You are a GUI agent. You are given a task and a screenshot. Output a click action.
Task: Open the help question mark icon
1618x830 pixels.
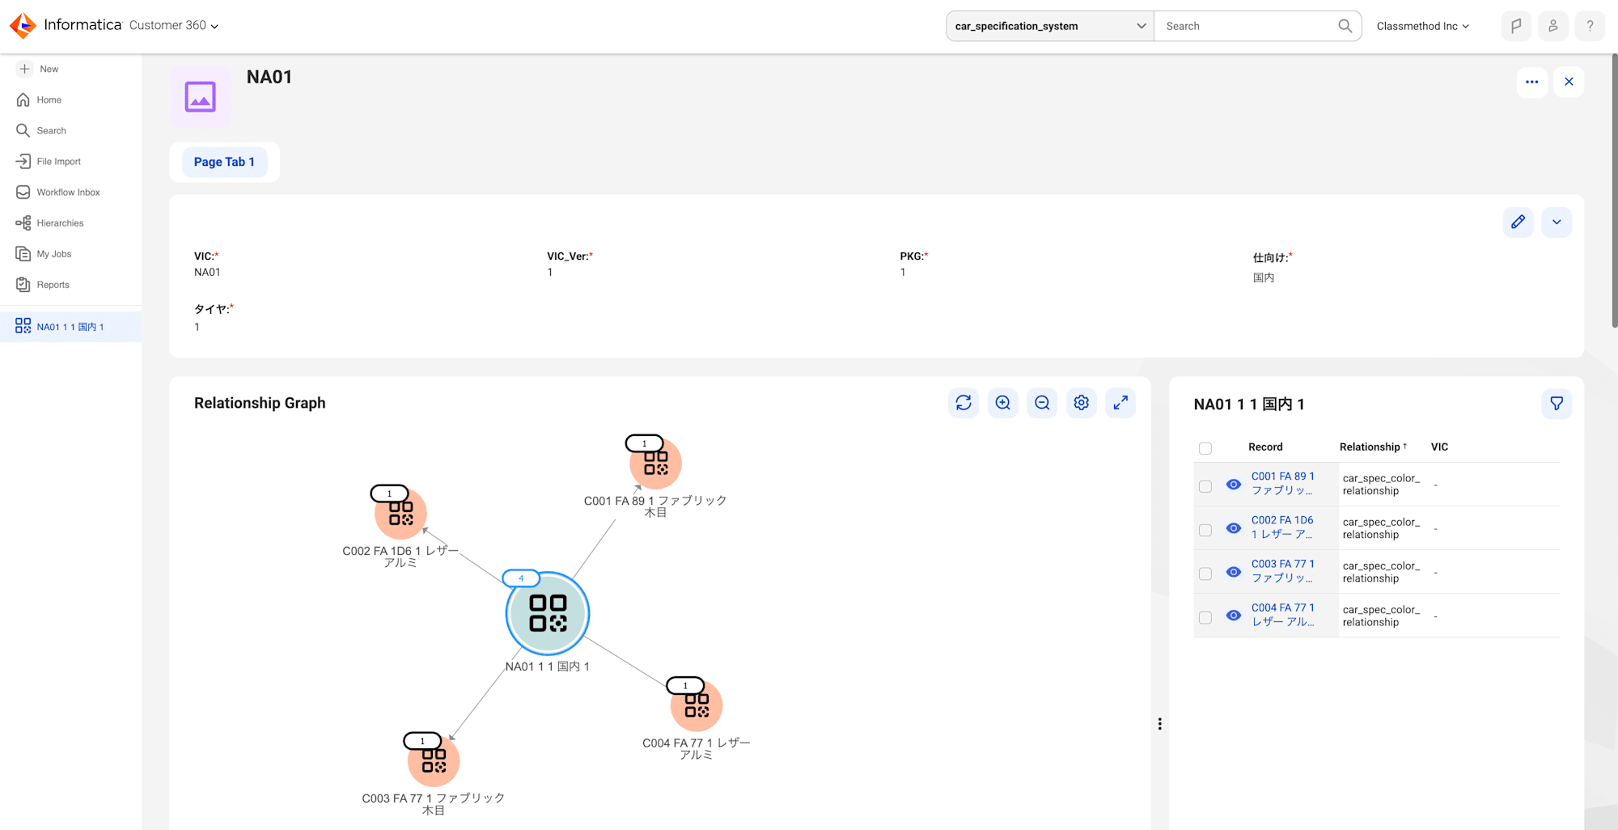pyautogui.click(x=1590, y=26)
